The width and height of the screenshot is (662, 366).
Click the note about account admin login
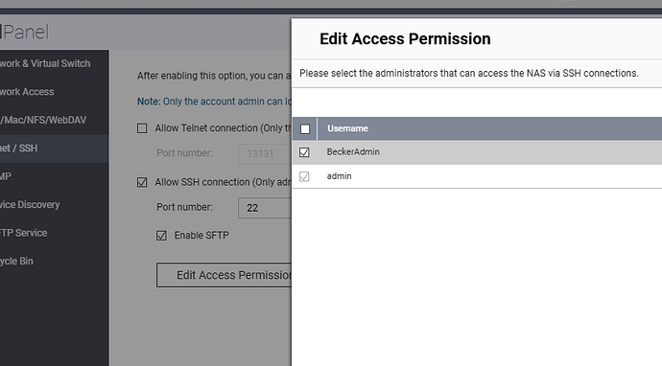point(214,102)
